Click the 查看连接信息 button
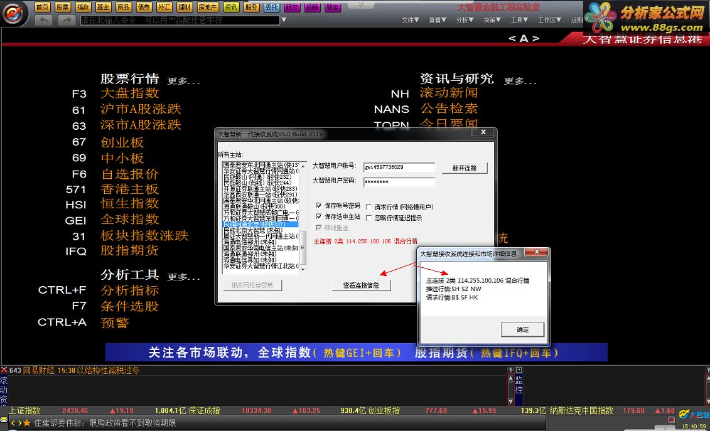Viewport: 710px width, 431px height. pyautogui.click(x=361, y=285)
